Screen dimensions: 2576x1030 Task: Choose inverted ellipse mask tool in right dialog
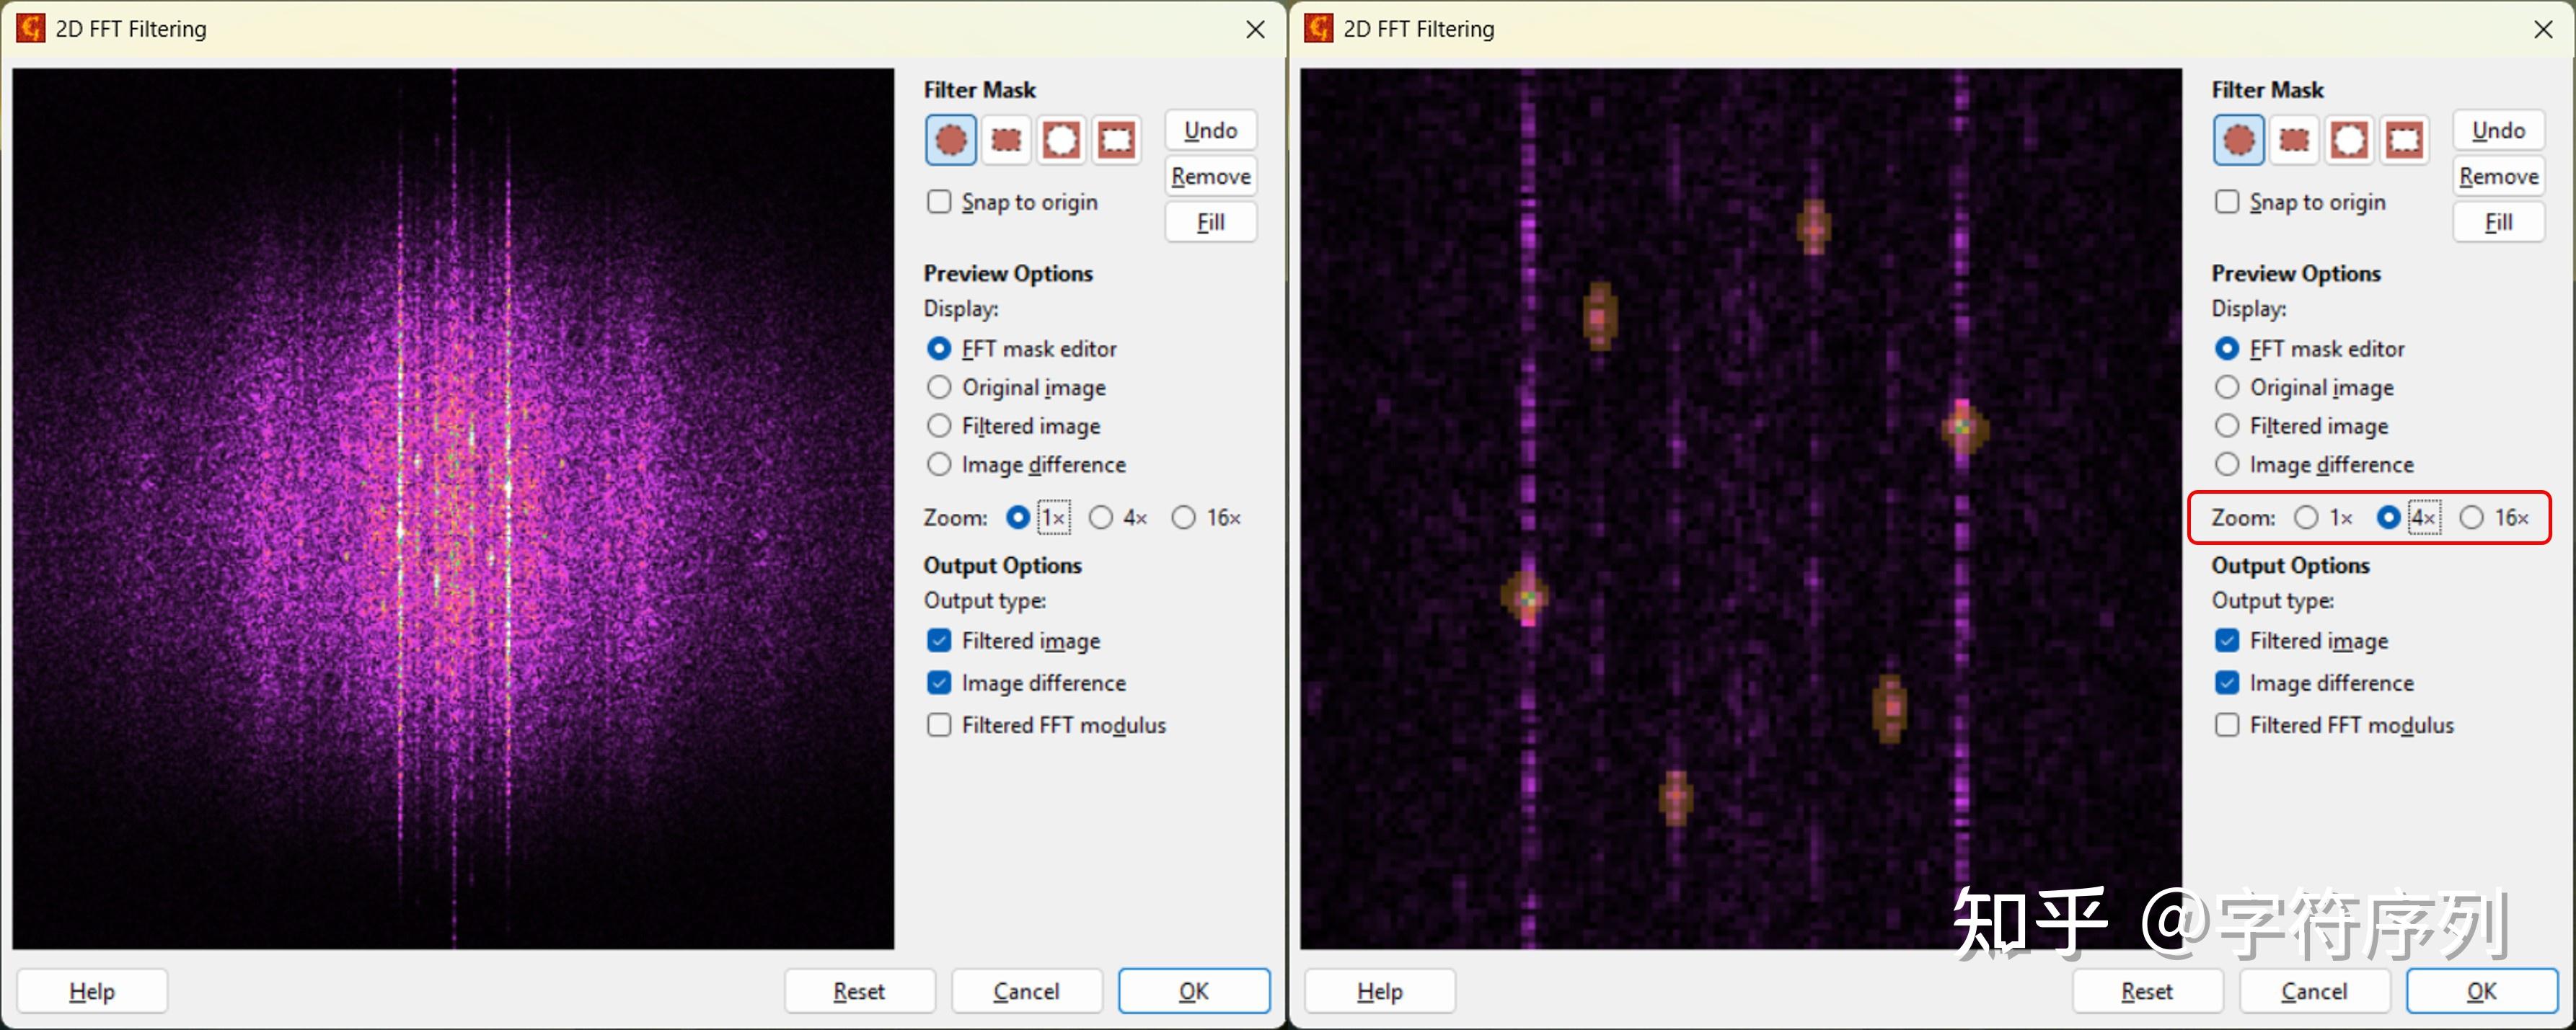point(2349,140)
